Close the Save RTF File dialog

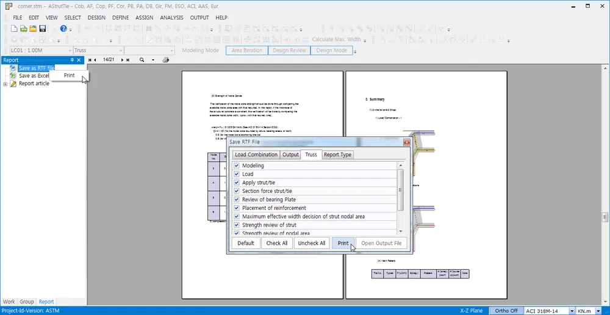[406, 142]
